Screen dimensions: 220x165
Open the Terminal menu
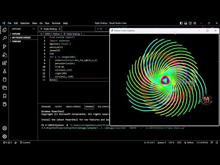(56, 23)
